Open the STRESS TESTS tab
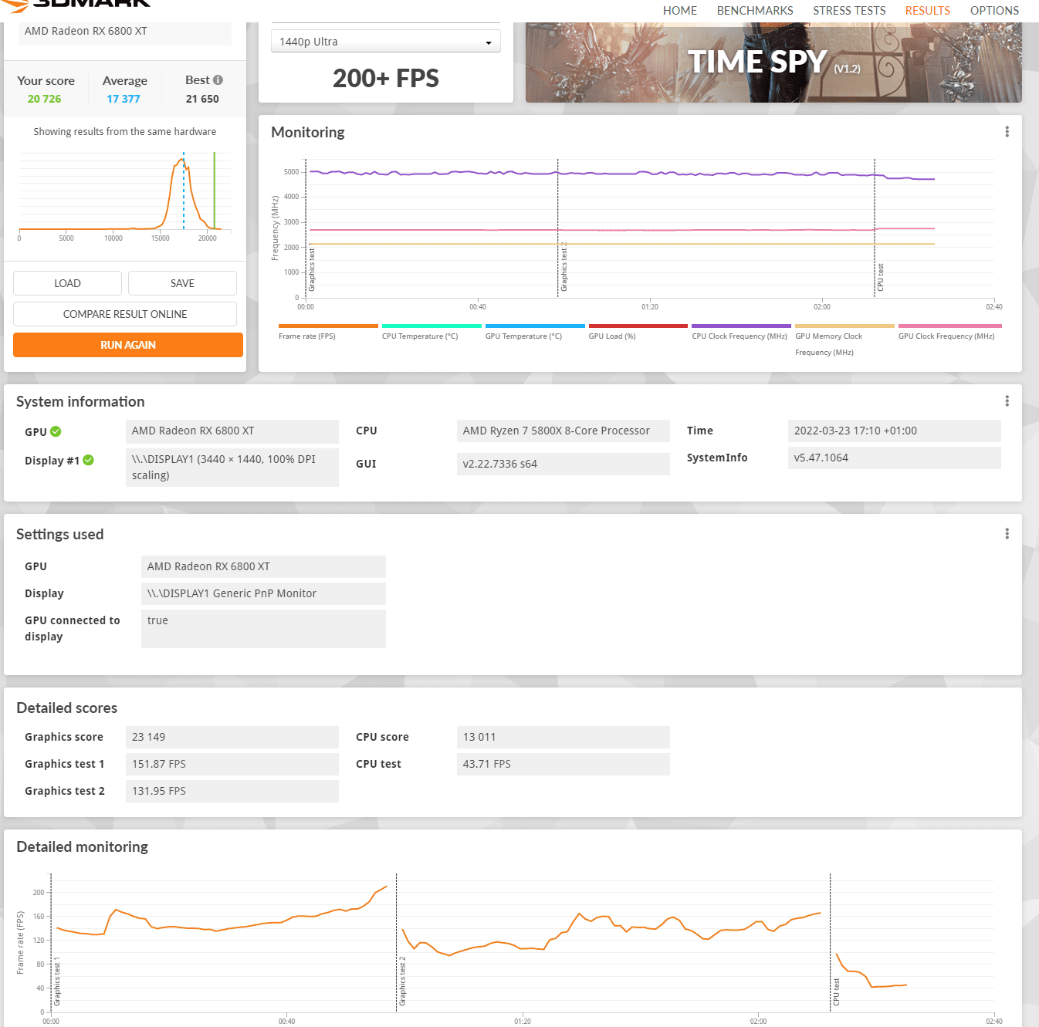Viewport: 1039px width, 1027px height. tap(849, 11)
